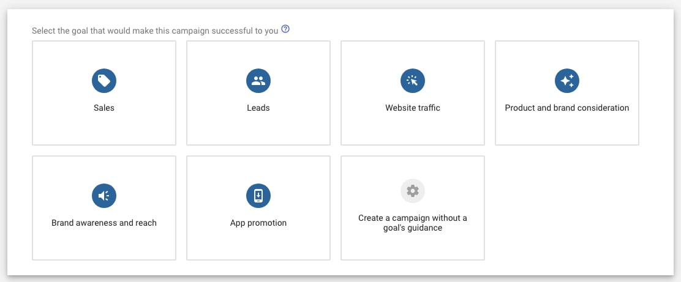Image resolution: width=681 pixels, height=282 pixels.
Task: Click the grey gear icon for no goal
Action: [413, 191]
